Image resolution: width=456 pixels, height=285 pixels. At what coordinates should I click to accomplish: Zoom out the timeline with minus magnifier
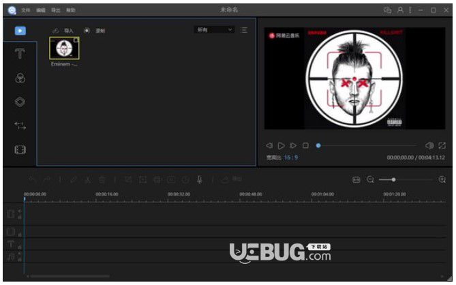tap(370, 179)
